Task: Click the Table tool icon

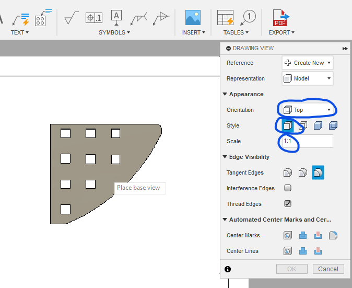Action: pyautogui.click(x=226, y=18)
